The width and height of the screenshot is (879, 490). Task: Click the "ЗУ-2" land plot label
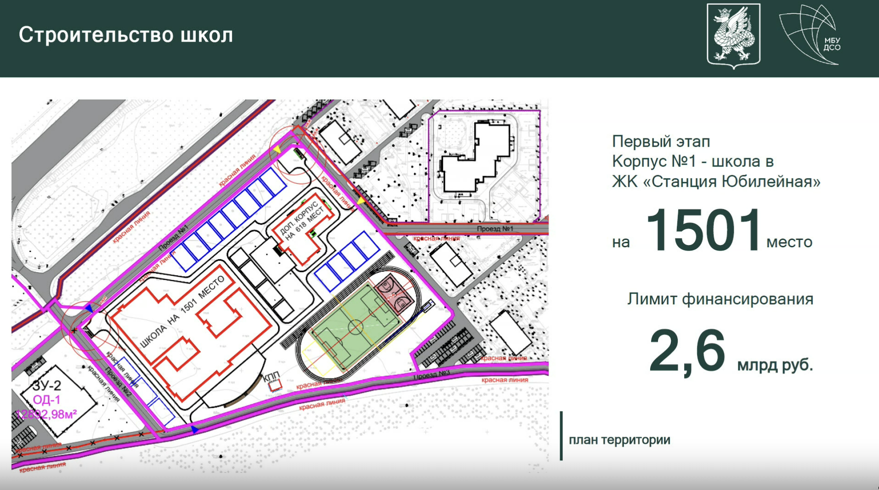pyautogui.click(x=47, y=385)
